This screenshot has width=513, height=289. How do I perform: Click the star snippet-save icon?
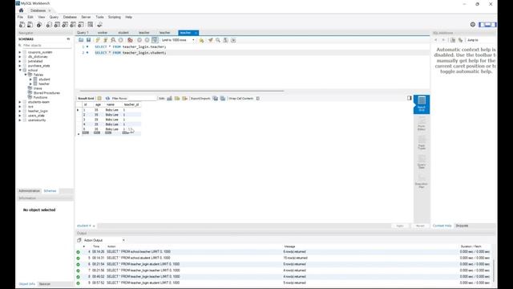tap(201, 40)
